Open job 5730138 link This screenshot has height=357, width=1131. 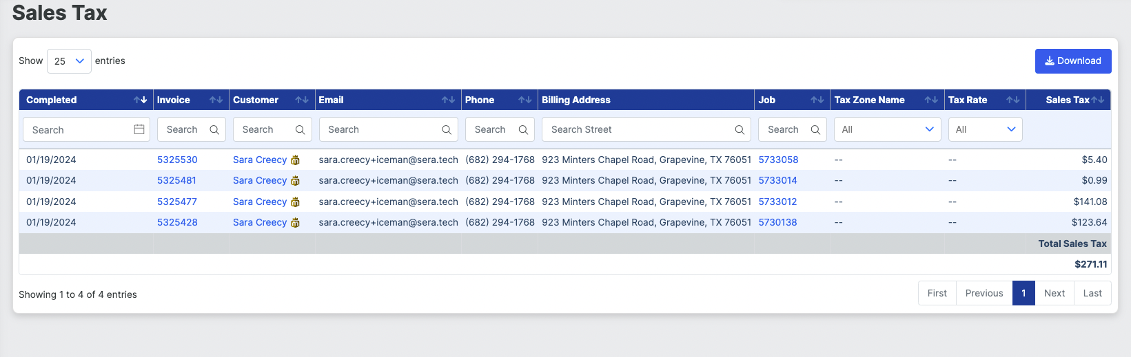[777, 222]
